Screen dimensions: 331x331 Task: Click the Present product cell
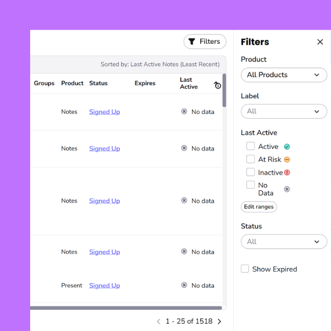(72, 285)
